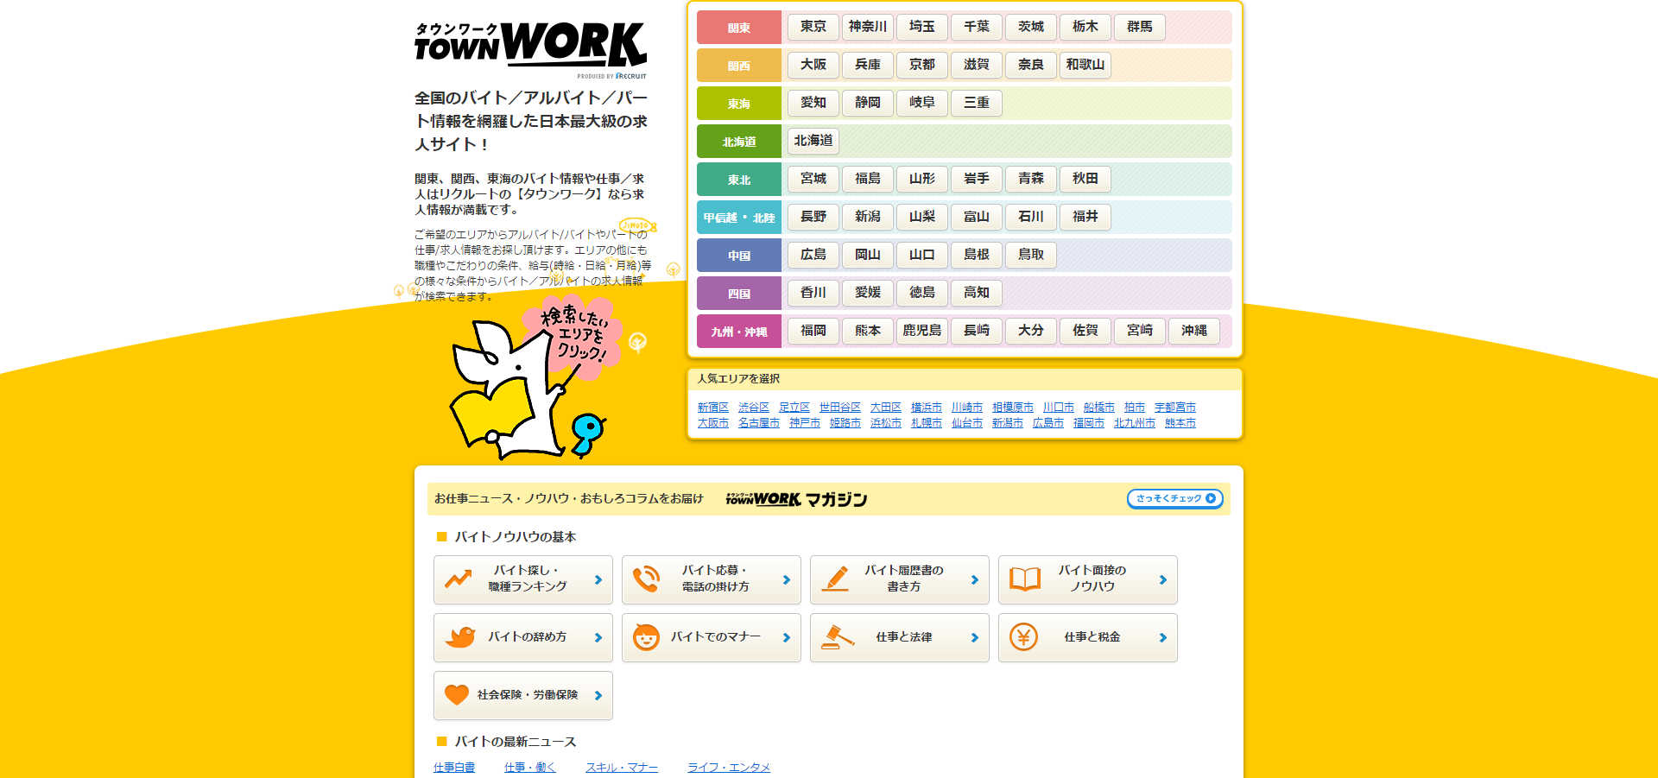Click the arrow on the バイトでのマナー card
Viewport: 1658px width, 778px height.
pyautogui.click(x=787, y=637)
